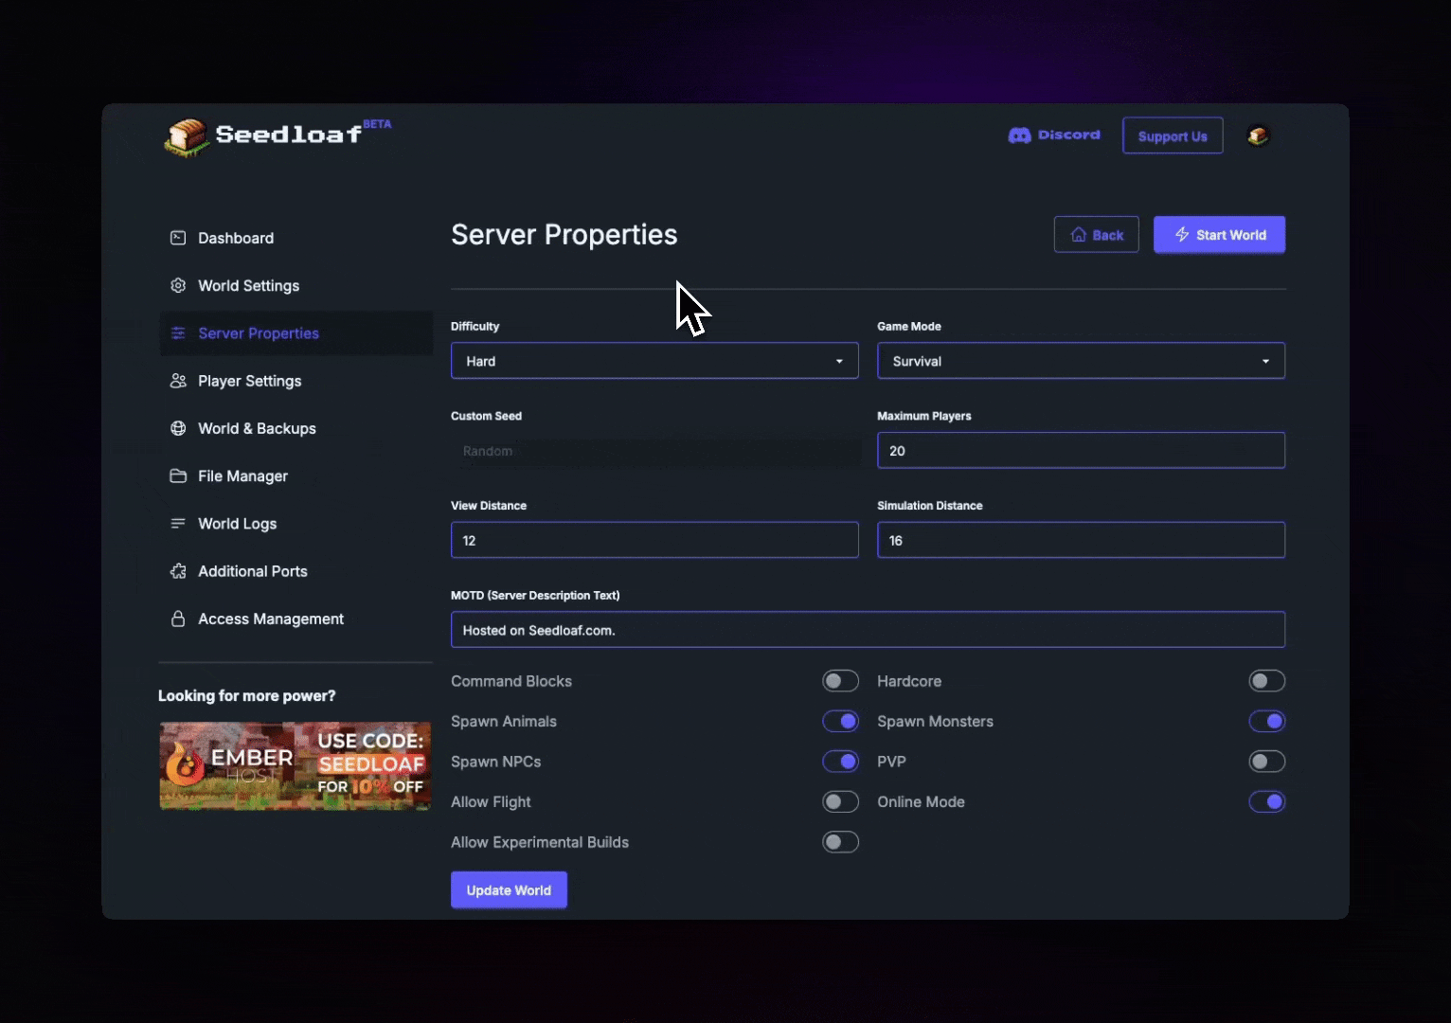Click the Seedloaf bread logo icon

187,137
